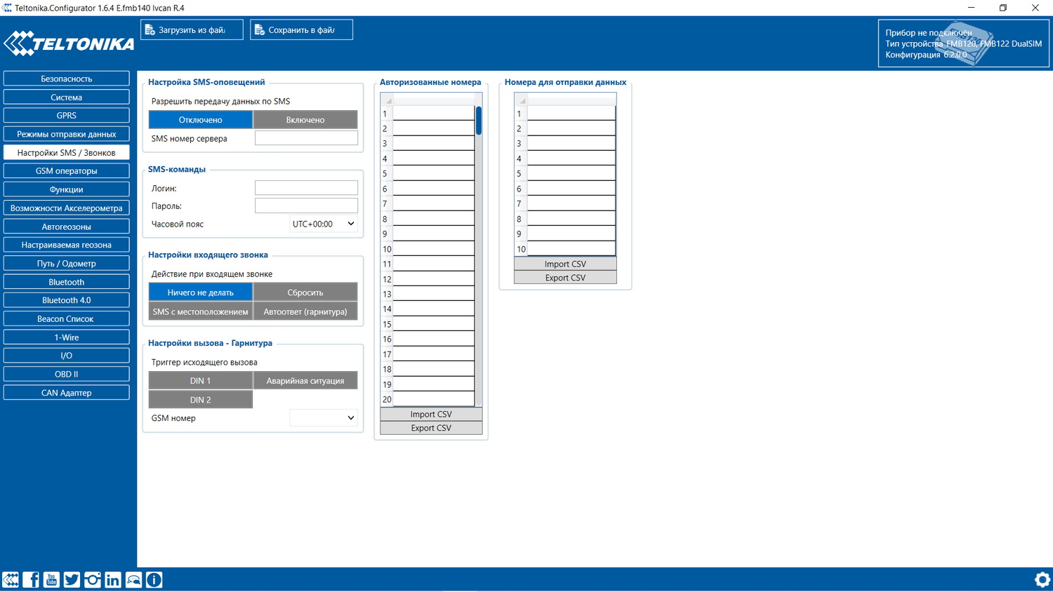This screenshot has height=592, width=1053.
Task: Toggle DIN 2 outgoing call trigger
Action: click(200, 399)
